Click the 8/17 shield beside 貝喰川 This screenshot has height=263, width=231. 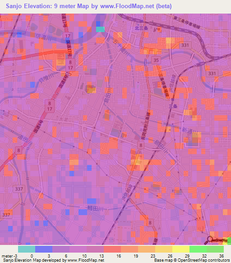pos(70,65)
